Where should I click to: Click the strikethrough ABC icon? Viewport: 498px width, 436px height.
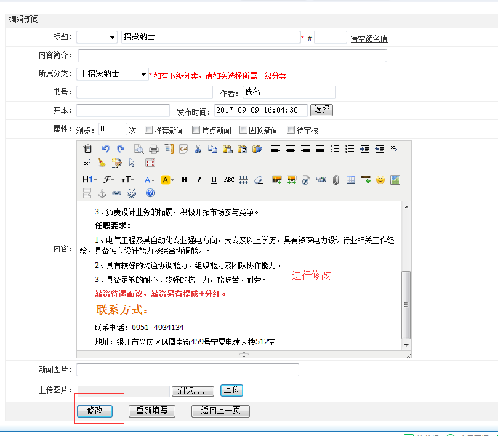coord(228,179)
